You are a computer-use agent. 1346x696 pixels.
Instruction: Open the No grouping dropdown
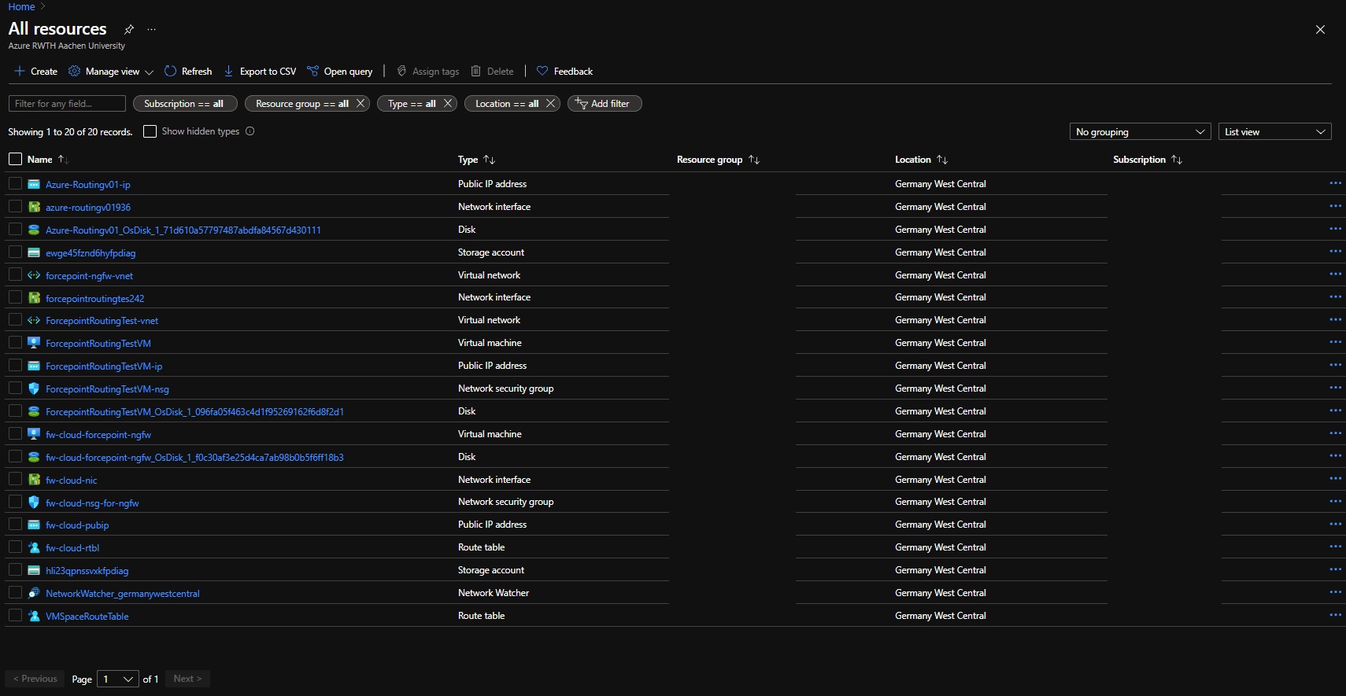tap(1141, 131)
